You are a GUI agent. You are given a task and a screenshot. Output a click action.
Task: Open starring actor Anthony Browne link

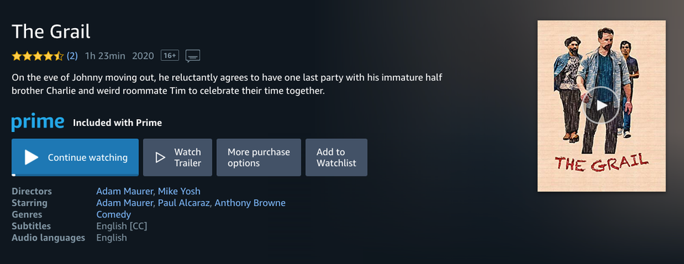(250, 203)
